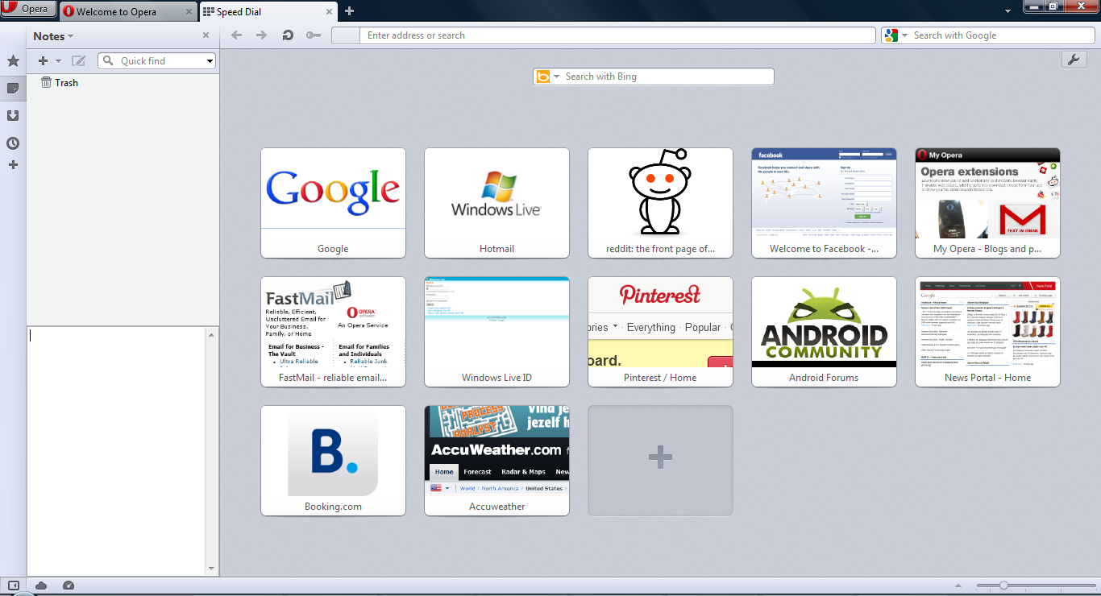Open Opera Link cloud icon in status bar
1101x596 pixels.
(x=41, y=586)
